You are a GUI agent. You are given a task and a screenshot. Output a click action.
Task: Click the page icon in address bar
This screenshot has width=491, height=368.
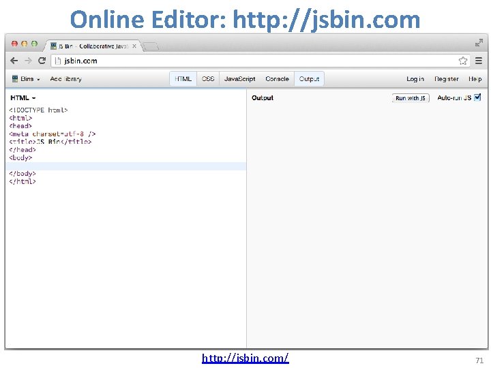[x=57, y=61]
